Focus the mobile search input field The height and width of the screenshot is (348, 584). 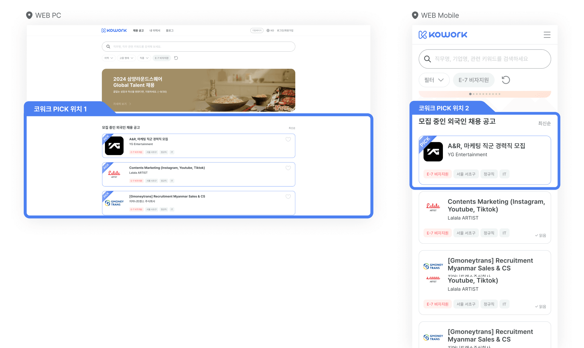coord(485,59)
